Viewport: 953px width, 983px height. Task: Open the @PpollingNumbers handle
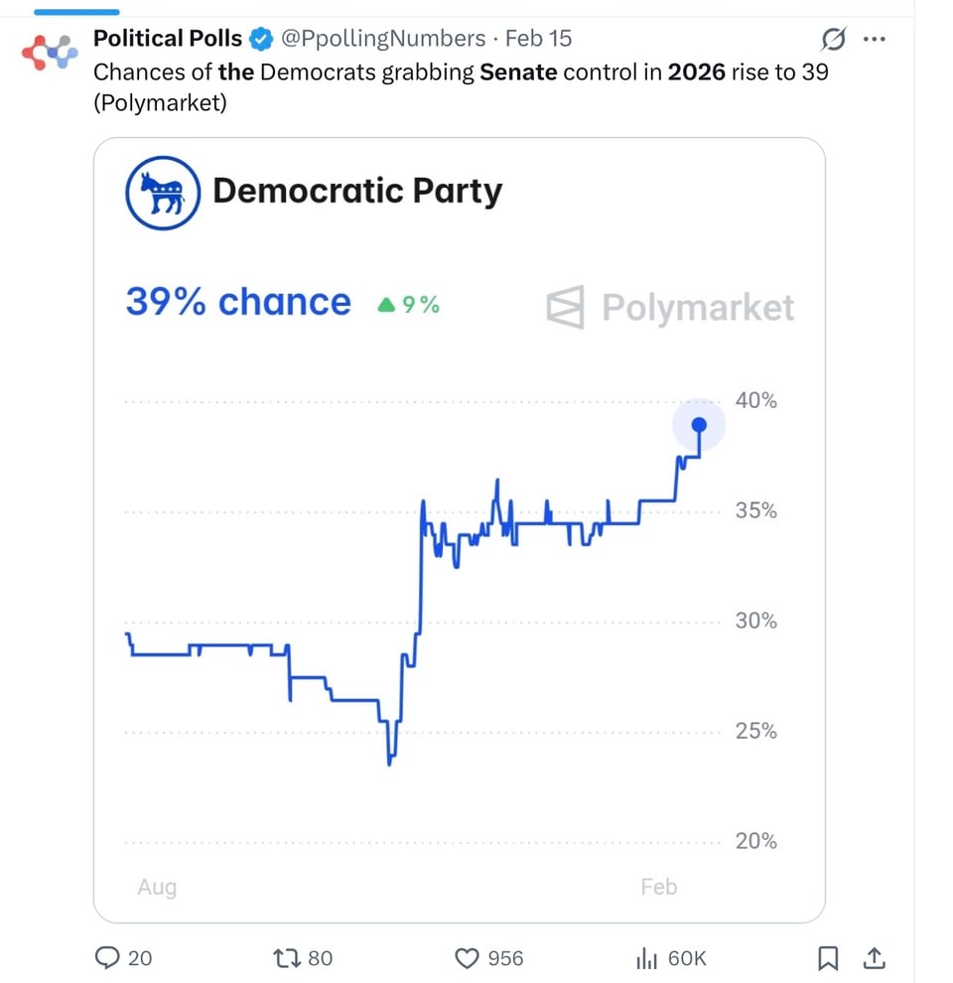(385, 39)
